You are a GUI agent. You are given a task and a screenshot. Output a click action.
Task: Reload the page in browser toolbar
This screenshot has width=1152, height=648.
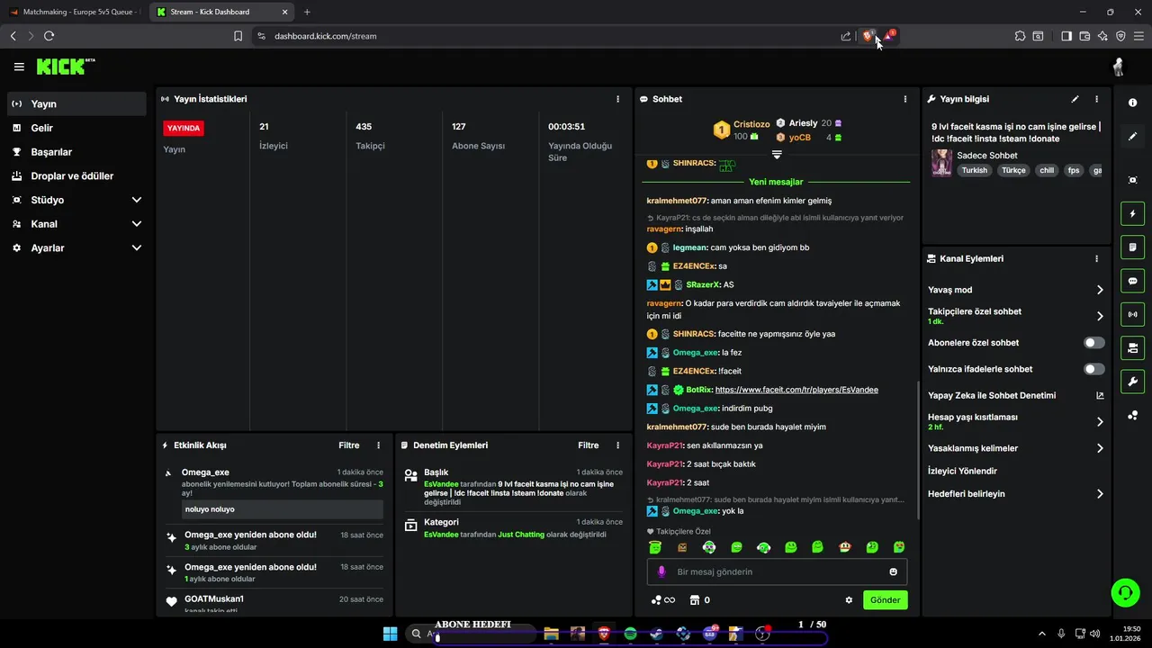pyautogui.click(x=49, y=36)
